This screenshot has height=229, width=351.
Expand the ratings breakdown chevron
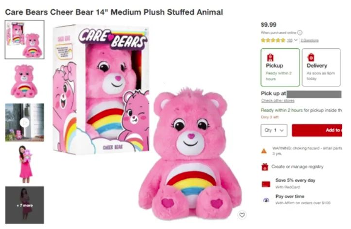pyautogui.click(x=296, y=40)
